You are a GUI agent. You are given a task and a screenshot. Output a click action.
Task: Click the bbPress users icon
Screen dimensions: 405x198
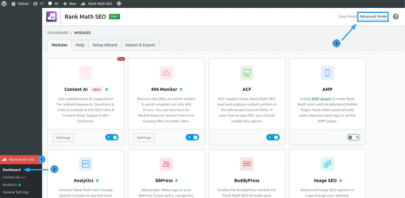pyautogui.click(x=166, y=164)
